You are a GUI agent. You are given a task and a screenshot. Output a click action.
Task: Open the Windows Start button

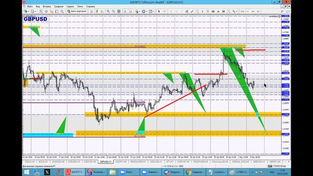(x=26, y=172)
